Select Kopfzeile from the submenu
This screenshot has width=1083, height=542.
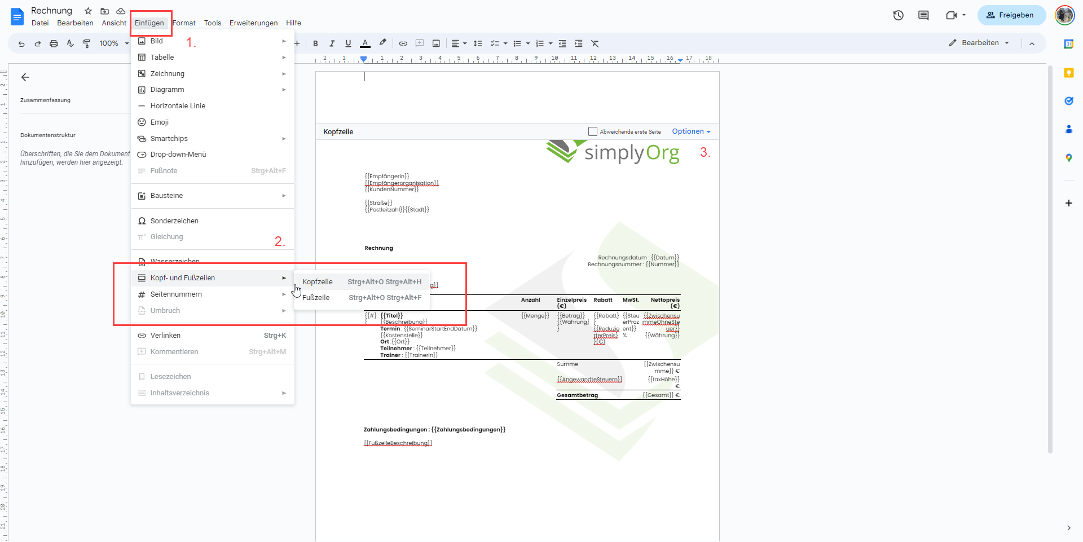(318, 282)
